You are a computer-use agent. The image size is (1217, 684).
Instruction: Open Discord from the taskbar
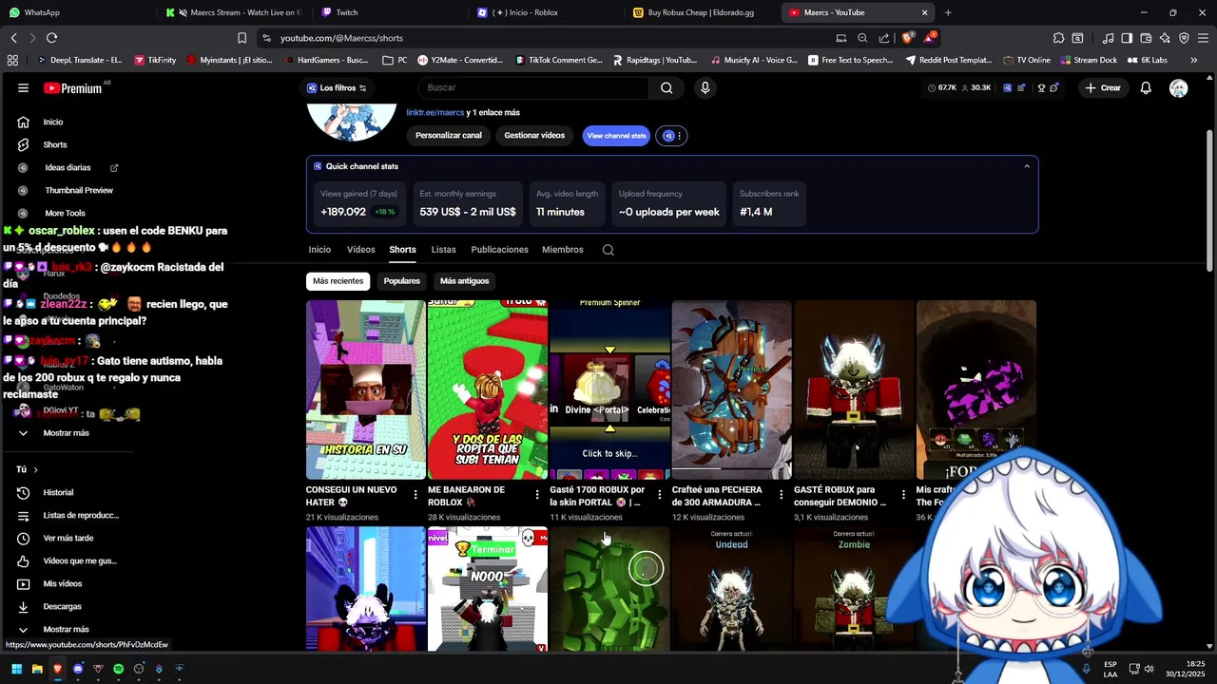78,669
